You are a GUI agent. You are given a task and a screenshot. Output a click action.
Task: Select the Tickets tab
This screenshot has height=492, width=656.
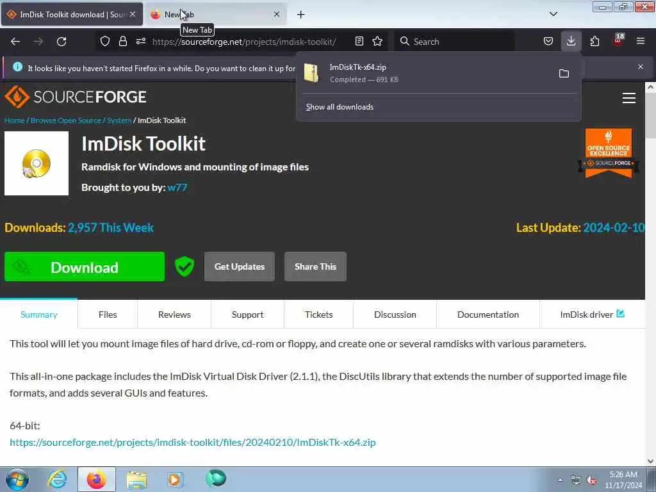coord(319,315)
